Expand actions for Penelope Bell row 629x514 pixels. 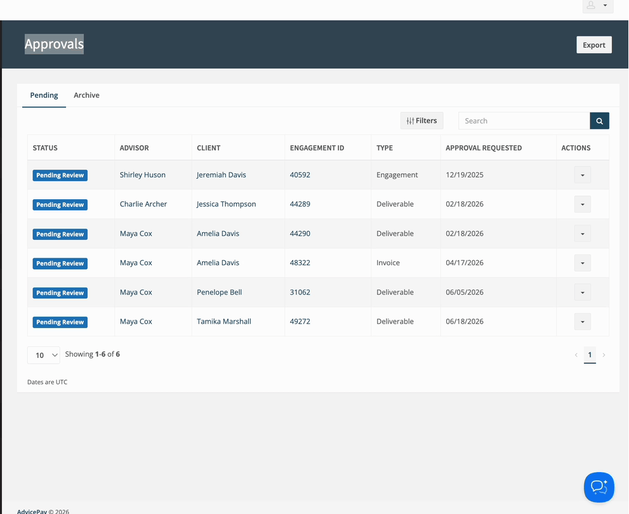pos(583,293)
